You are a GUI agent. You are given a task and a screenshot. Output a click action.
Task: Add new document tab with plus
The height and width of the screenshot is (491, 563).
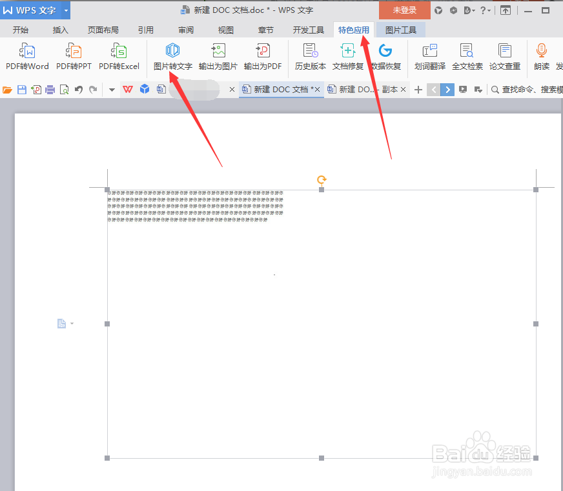tap(418, 90)
